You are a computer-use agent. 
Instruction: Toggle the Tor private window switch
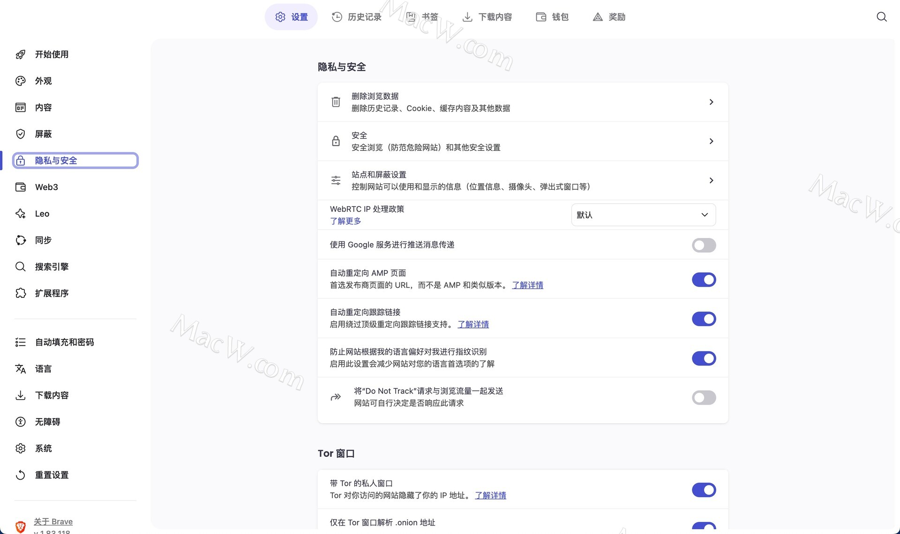[x=704, y=490]
